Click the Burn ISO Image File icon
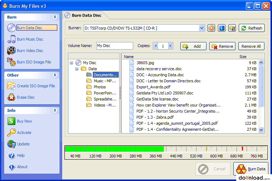The image size is (272, 181). coord(11,62)
